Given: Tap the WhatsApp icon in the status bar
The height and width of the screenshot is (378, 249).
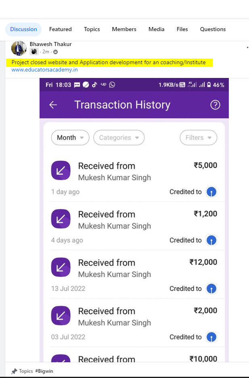Looking at the screenshot, I should coord(112,84).
